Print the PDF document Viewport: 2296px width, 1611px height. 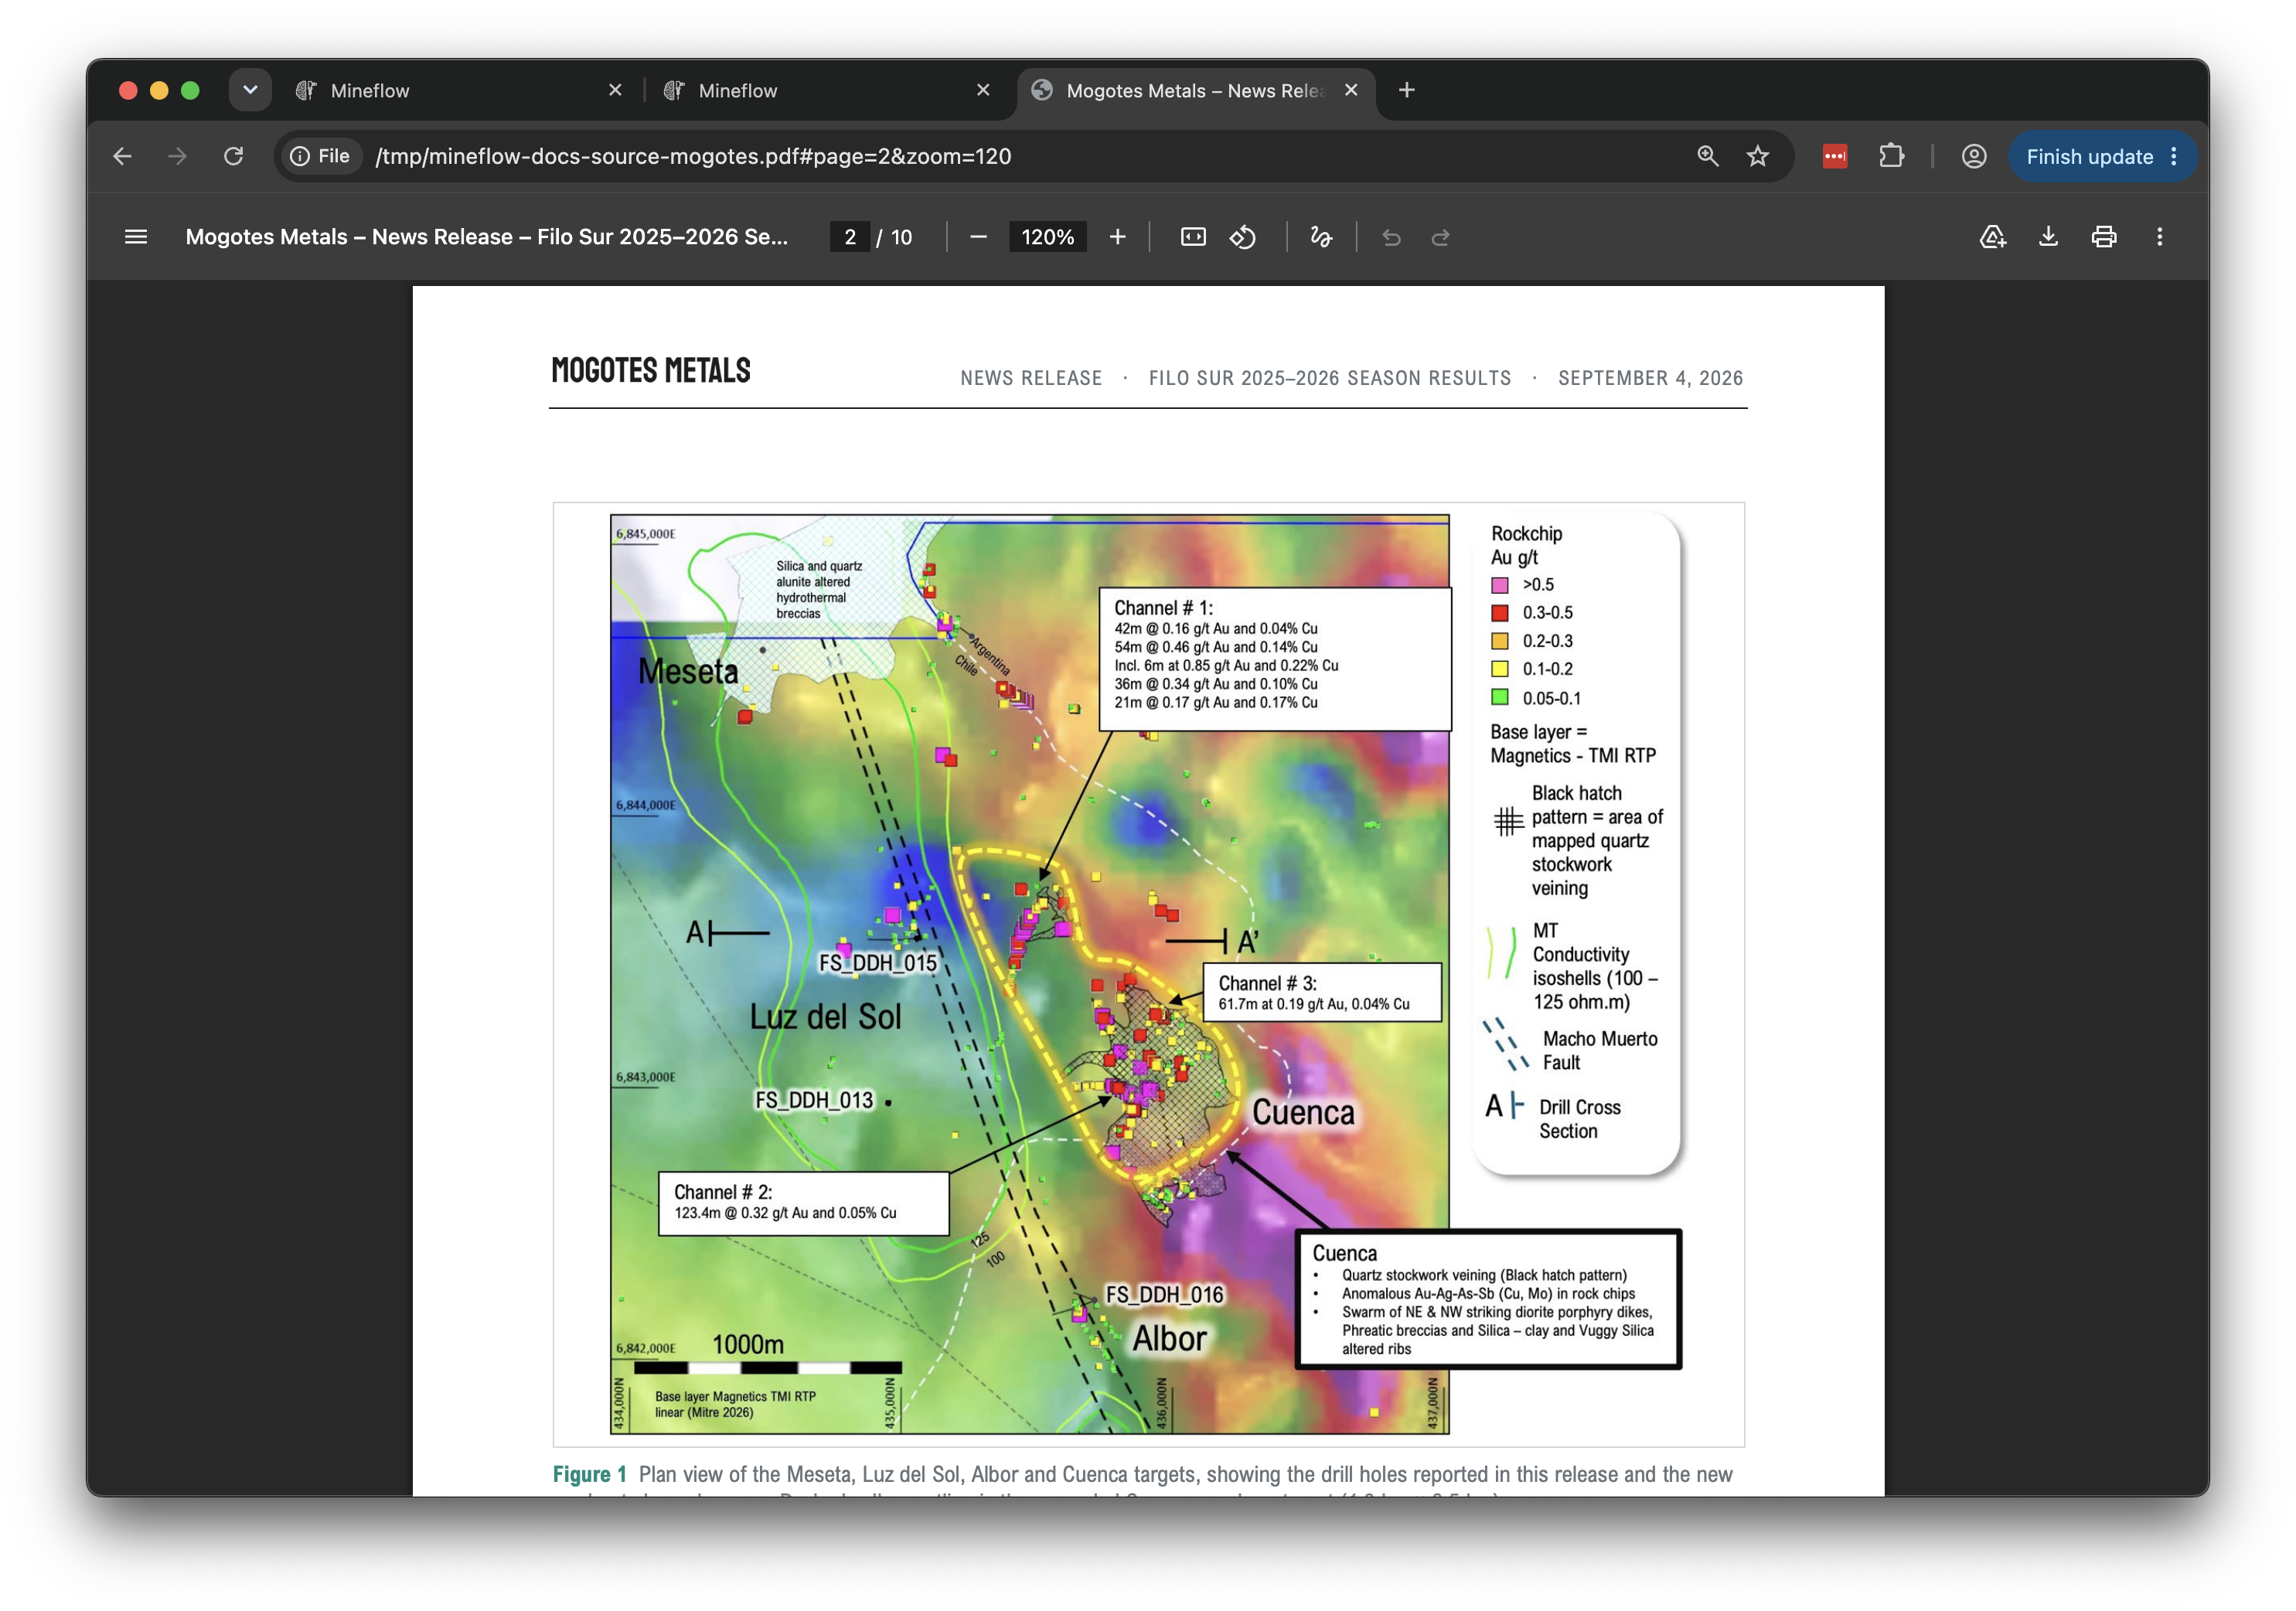coord(2104,237)
